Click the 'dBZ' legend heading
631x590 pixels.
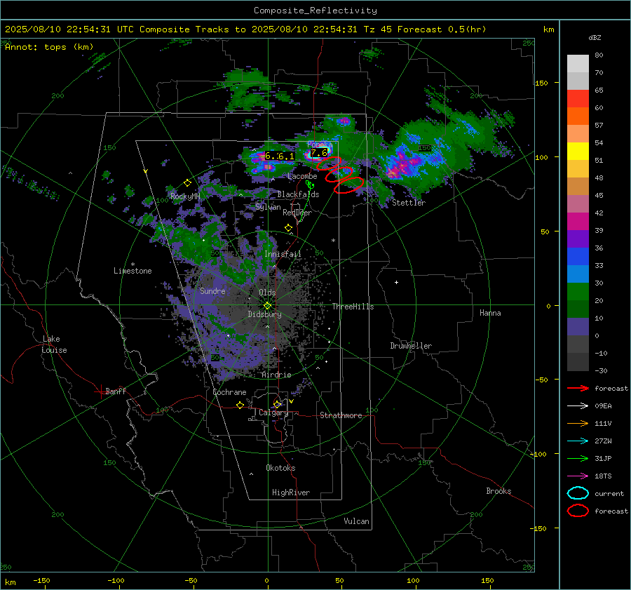[595, 37]
